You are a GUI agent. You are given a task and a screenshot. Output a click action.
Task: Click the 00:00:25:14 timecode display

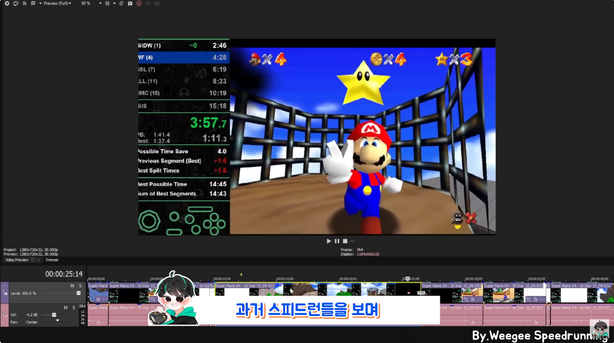pyautogui.click(x=64, y=274)
